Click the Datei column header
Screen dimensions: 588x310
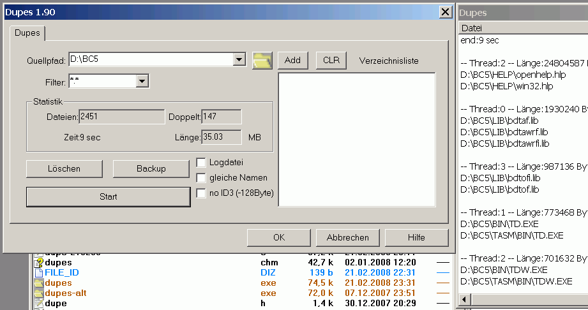click(x=472, y=28)
